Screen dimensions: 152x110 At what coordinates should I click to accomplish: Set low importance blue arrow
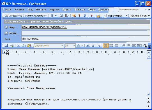pos(85,16)
